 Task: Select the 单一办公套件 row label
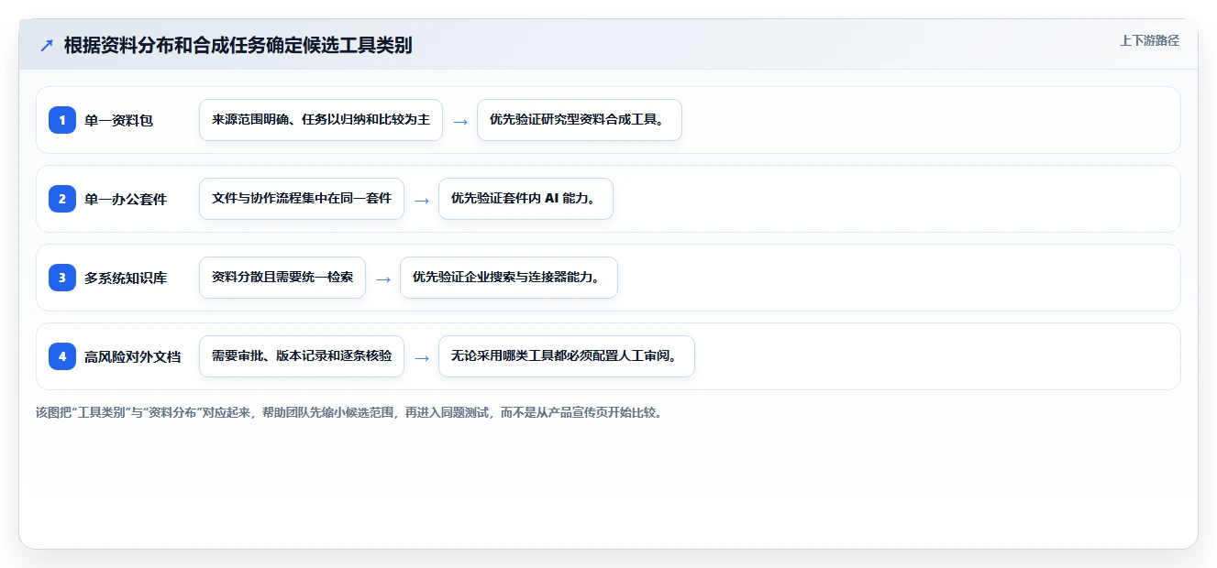(126, 199)
